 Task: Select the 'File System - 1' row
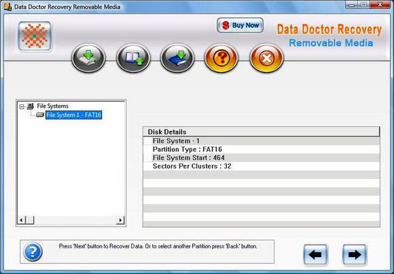[262, 141]
